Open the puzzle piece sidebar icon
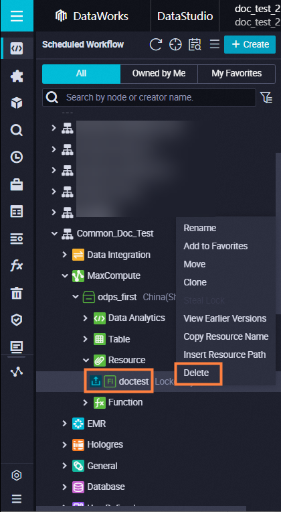 [17, 76]
